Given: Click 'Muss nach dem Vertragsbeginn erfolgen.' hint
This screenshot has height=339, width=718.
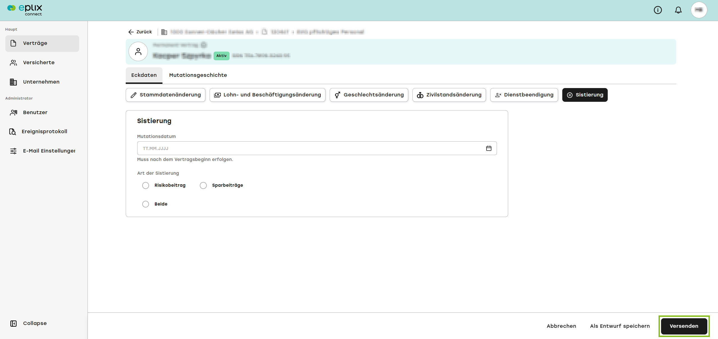Looking at the screenshot, I should (x=185, y=160).
